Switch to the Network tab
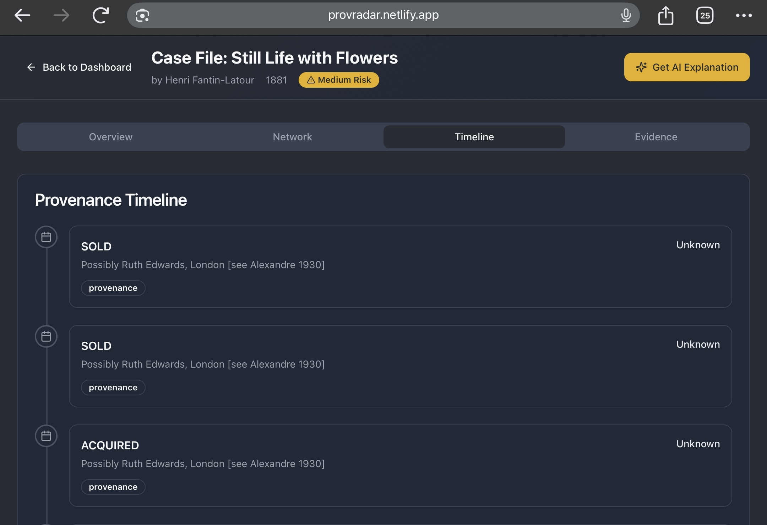Viewport: 767px width, 525px height. click(x=292, y=137)
